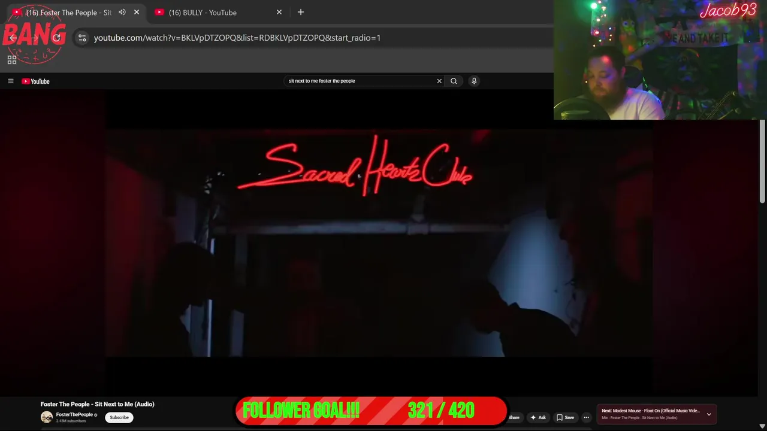This screenshot has width=767, height=431.
Task: Clear the YouTube search box text
Action: coord(439,81)
